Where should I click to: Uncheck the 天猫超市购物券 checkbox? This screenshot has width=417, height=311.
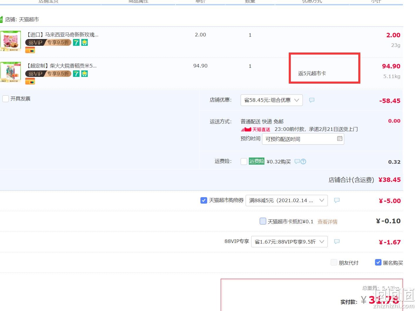pos(204,200)
